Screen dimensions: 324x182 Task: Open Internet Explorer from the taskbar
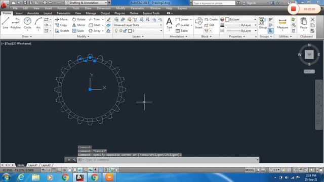point(21,177)
